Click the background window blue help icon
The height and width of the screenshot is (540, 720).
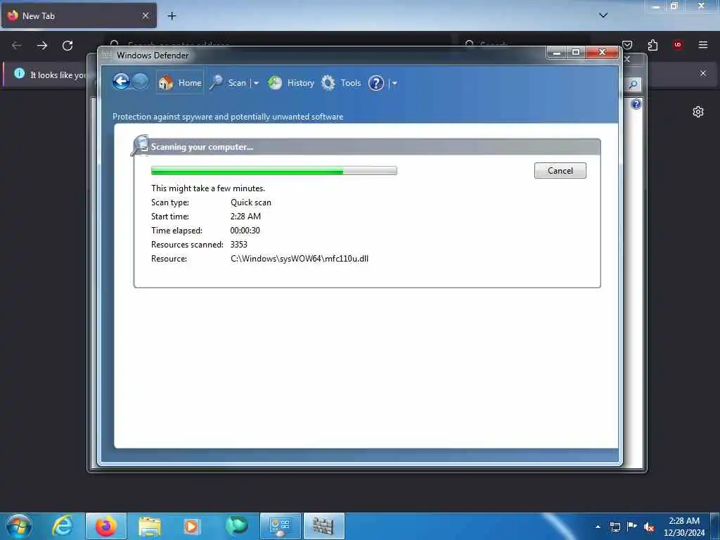click(x=636, y=104)
